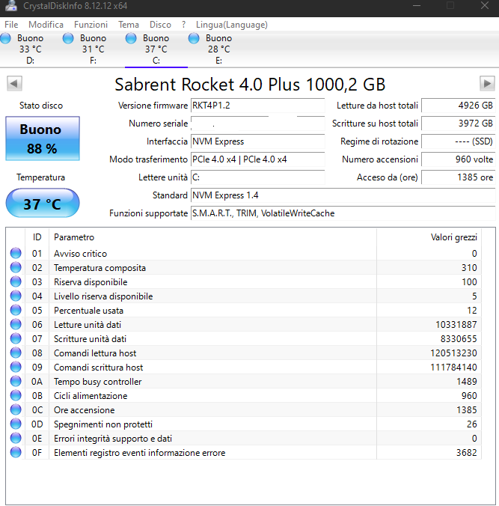Click the Spegnimenti non protetti parameter text
Image resolution: width=499 pixels, height=506 pixels.
click(103, 424)
